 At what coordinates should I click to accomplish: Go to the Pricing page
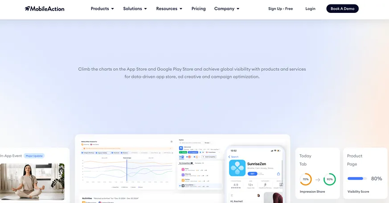(198, 8)
